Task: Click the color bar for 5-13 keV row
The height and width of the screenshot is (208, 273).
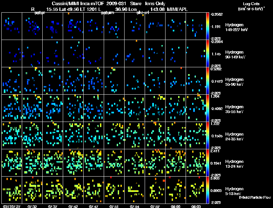Action: 207,190
